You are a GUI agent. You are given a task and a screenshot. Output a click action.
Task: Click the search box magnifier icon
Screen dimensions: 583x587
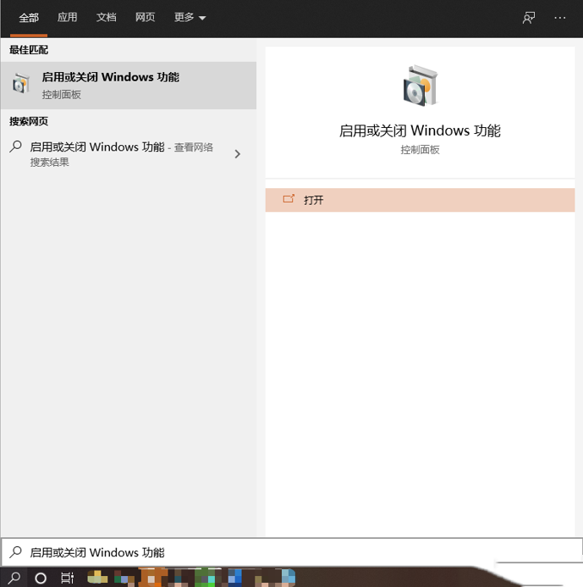[16, 551]
